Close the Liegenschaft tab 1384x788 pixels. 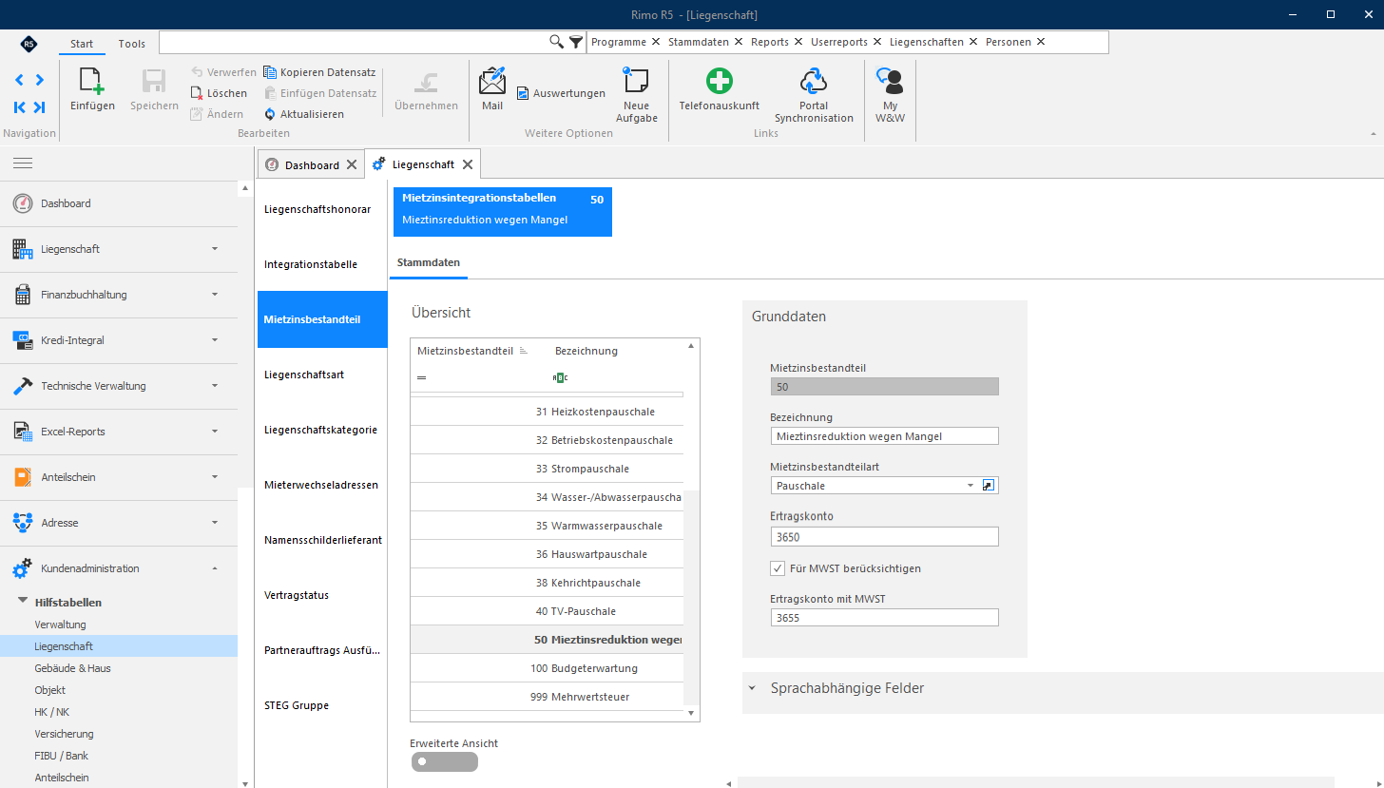(468, 164)
